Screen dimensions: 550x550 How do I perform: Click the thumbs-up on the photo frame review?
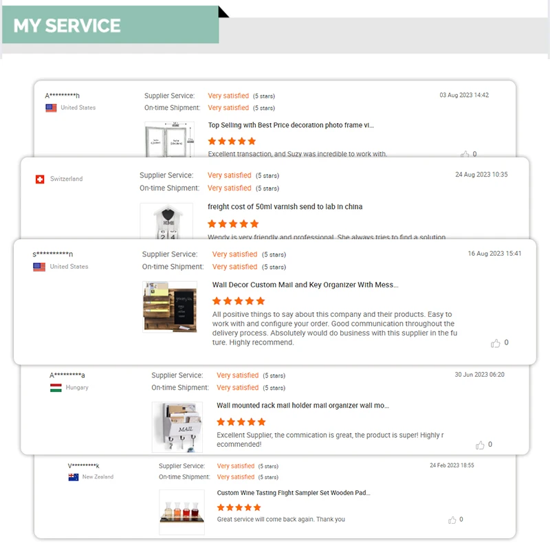465,155
